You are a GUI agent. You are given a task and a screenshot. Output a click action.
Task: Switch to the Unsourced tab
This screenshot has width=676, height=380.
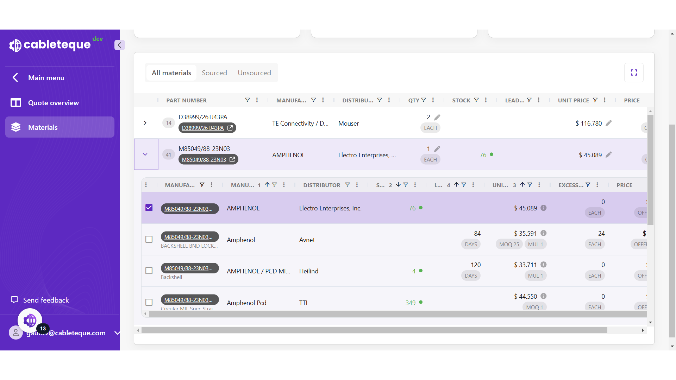(254, 73)
